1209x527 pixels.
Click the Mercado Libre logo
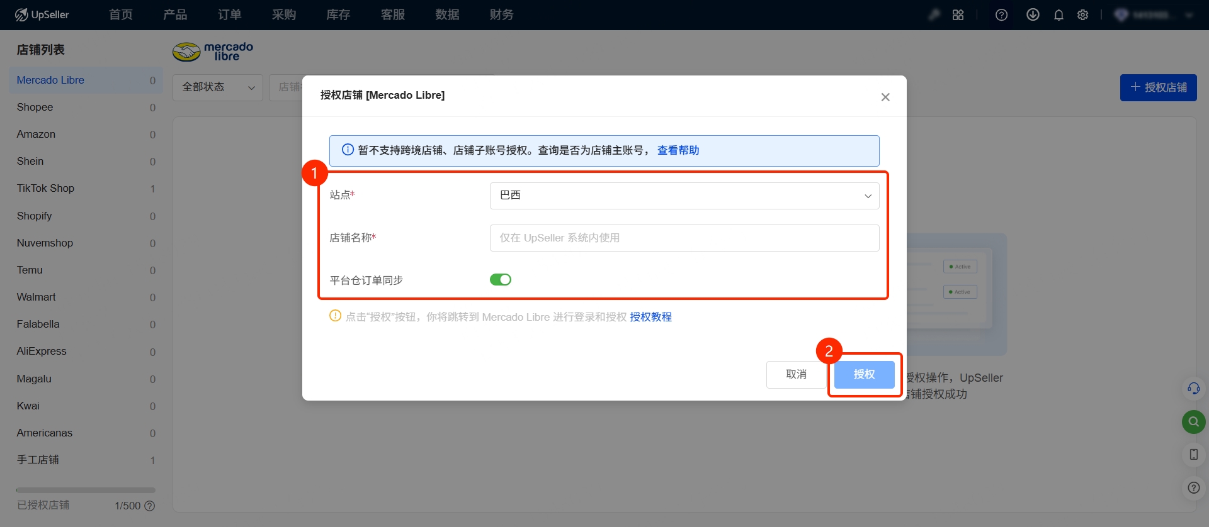pyautogui.click(x=213, y=51)
